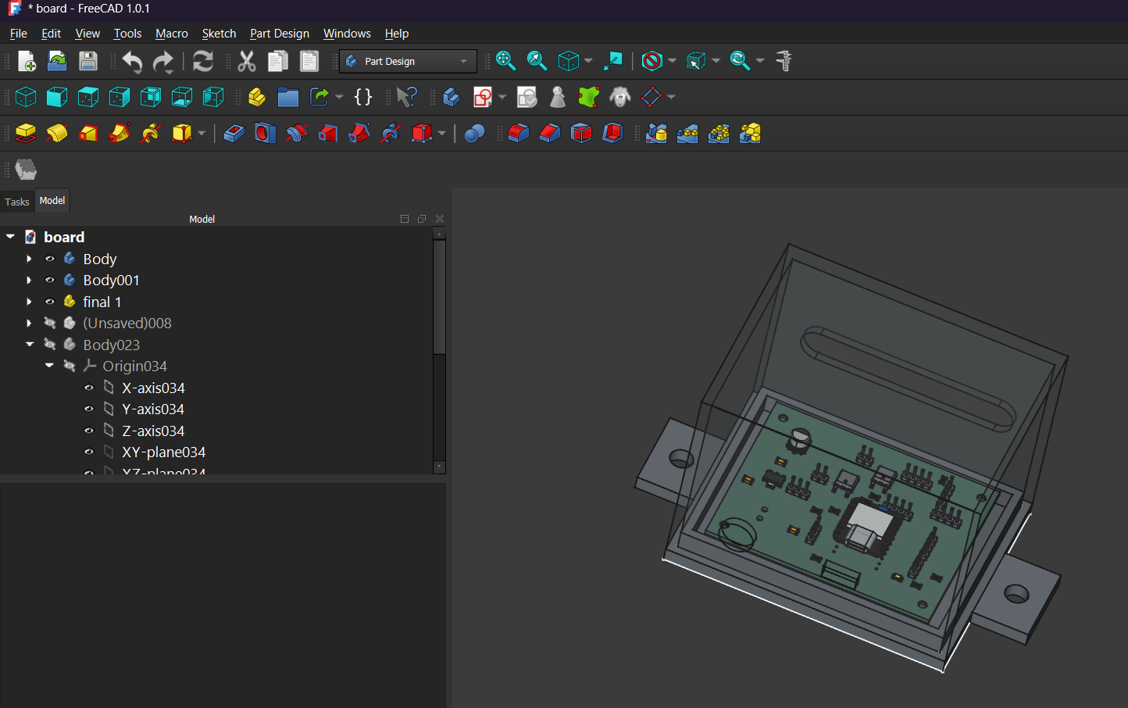Switch to the Tasks tab
This screenshot has height=708, width=1128.
coord(17,202)
